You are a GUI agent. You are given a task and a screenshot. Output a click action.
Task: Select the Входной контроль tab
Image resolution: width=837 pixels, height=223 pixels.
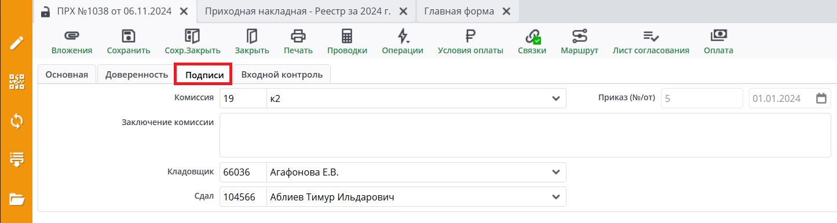click(282, 74)
